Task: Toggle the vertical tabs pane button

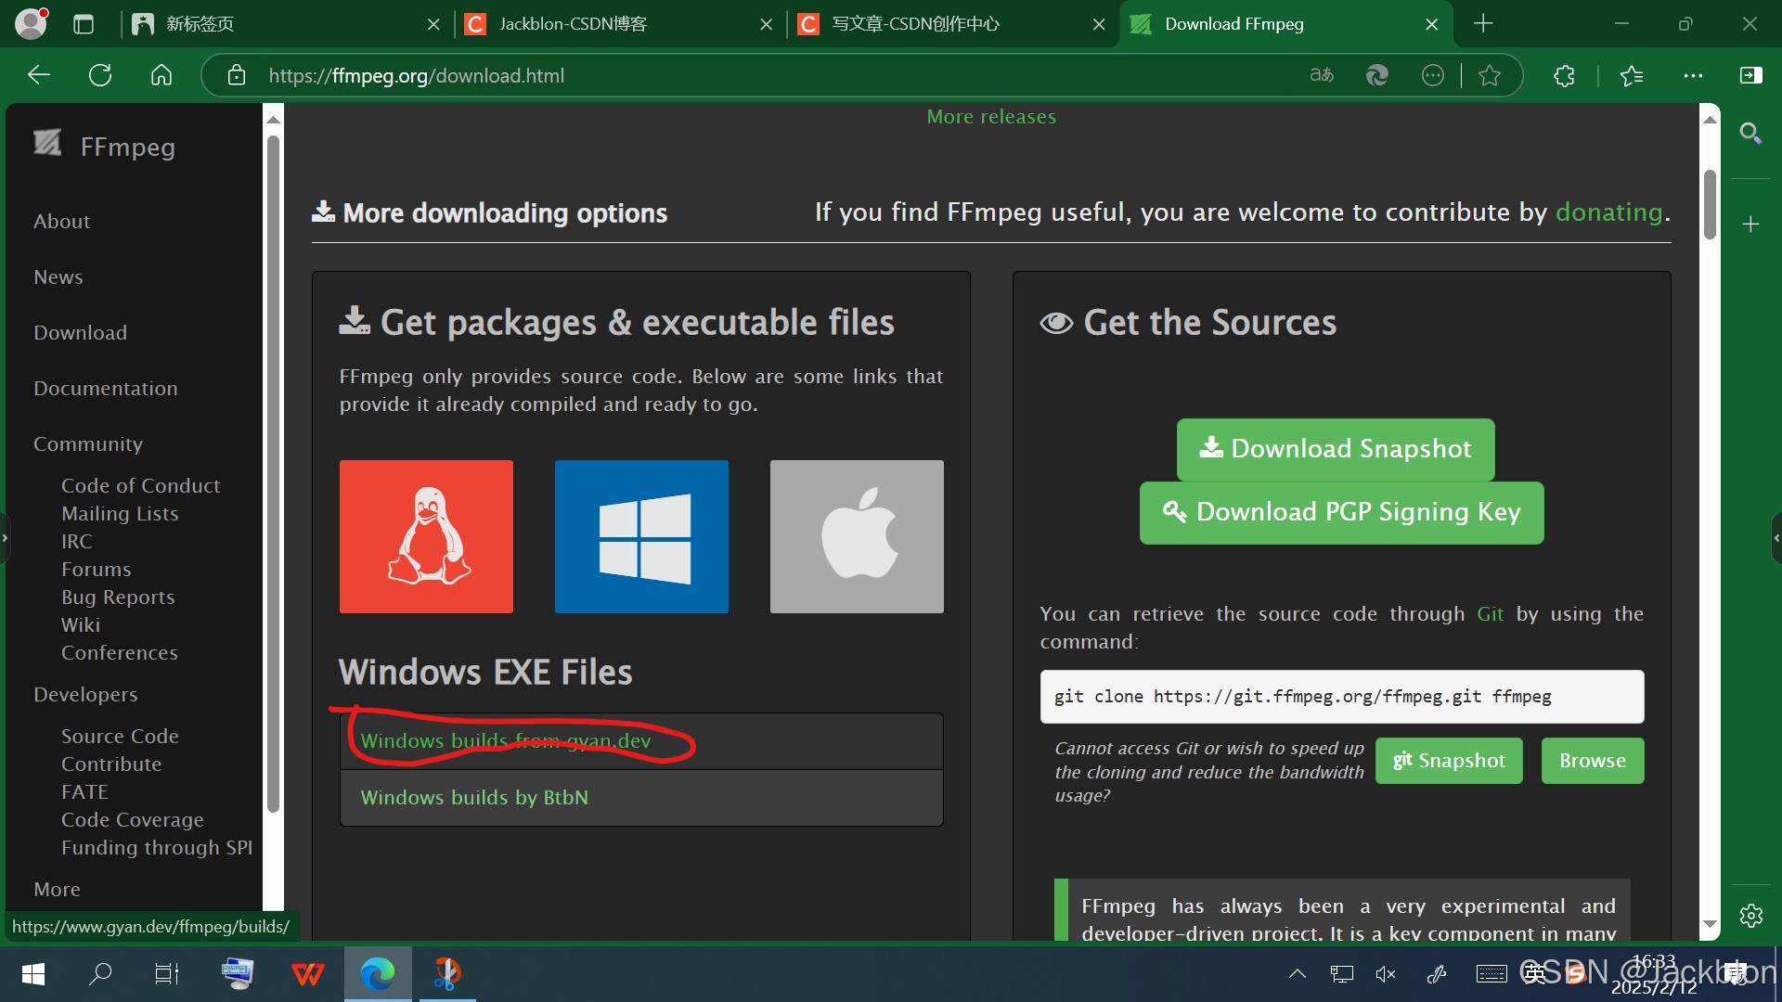Action: coord(84,24)
